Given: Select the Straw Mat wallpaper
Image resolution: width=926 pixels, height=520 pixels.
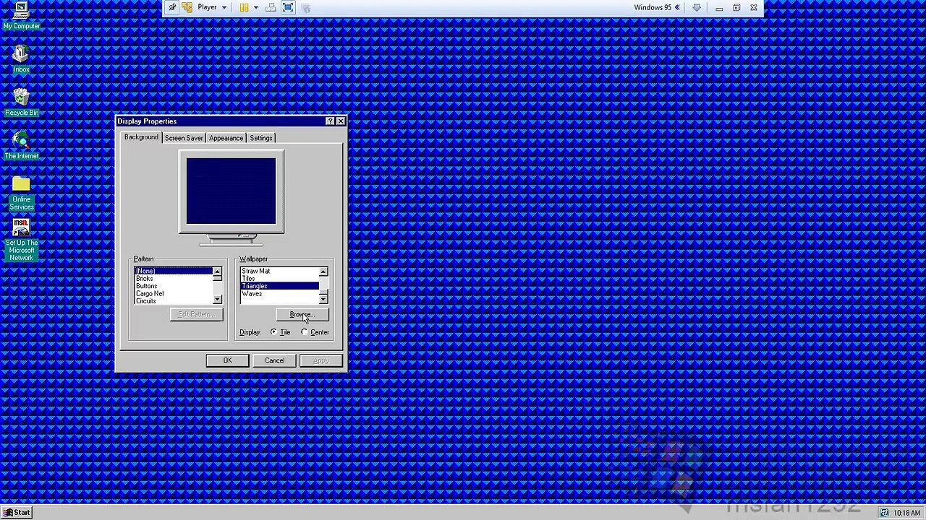Looking at the screenshot, I should 280,271.
